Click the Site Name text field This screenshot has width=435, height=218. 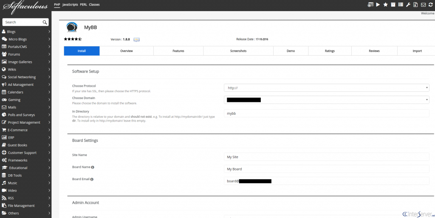pyautogui.click(x=327, y=157)
